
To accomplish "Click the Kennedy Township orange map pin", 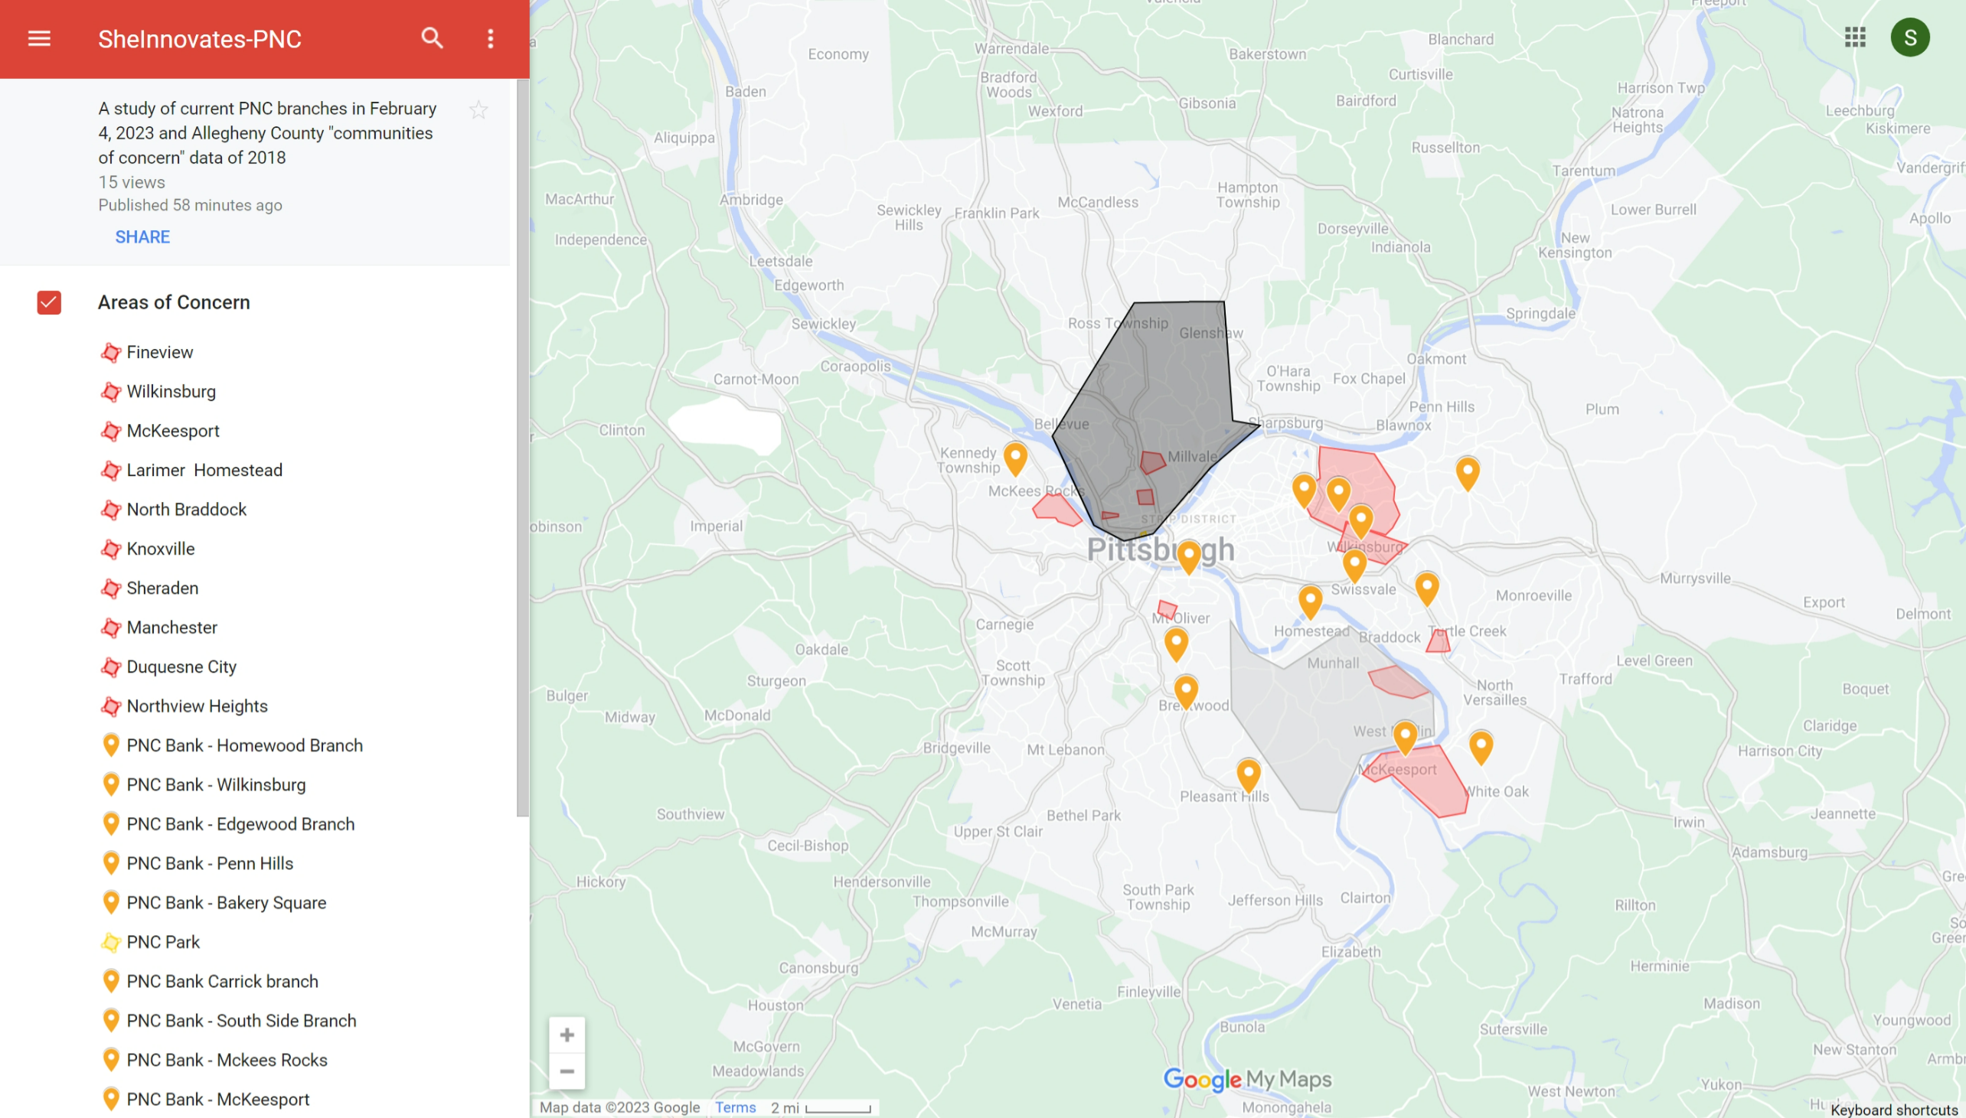I will [1015, 458].
